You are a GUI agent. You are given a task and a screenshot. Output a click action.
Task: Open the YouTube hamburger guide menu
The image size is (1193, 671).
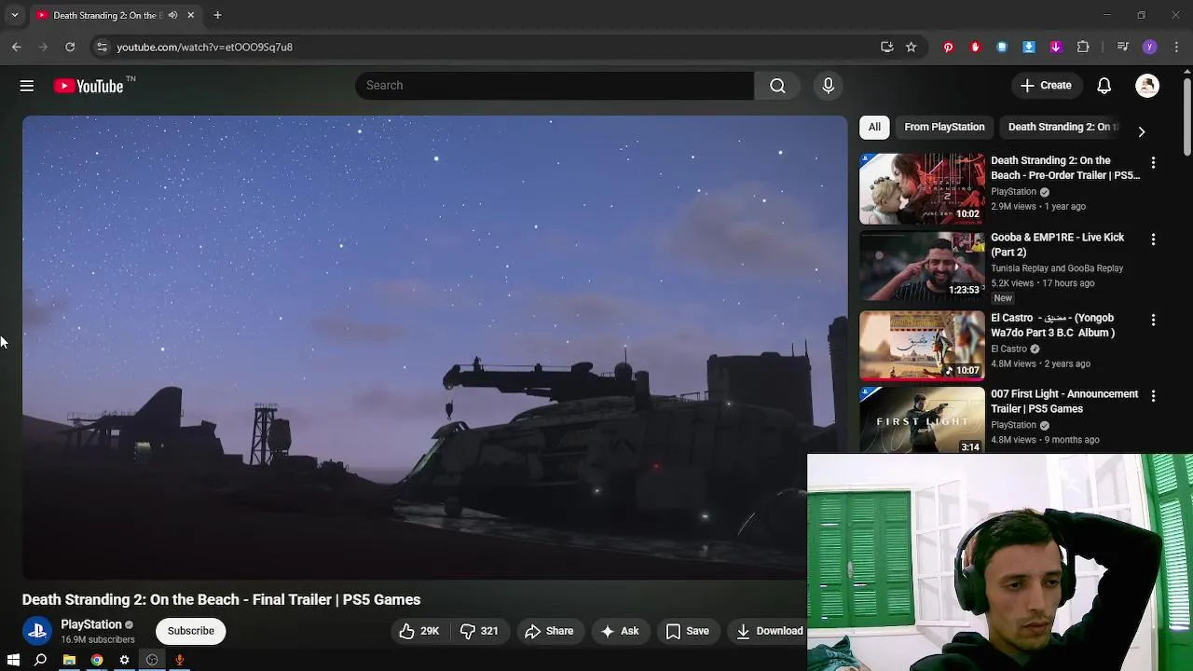click(27, 86)
